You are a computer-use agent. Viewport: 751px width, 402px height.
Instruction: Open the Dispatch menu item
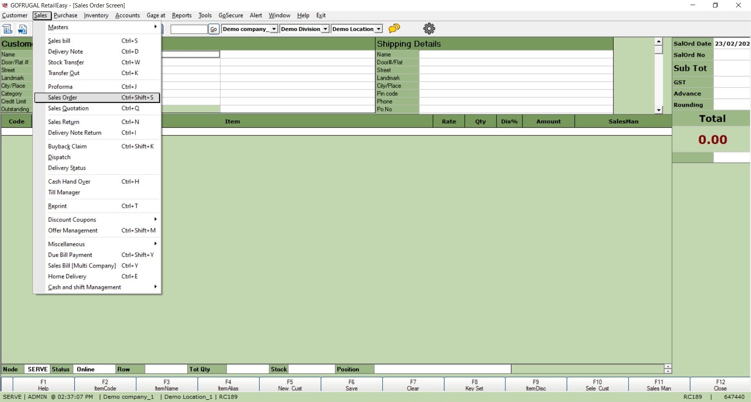coord(97,157)
